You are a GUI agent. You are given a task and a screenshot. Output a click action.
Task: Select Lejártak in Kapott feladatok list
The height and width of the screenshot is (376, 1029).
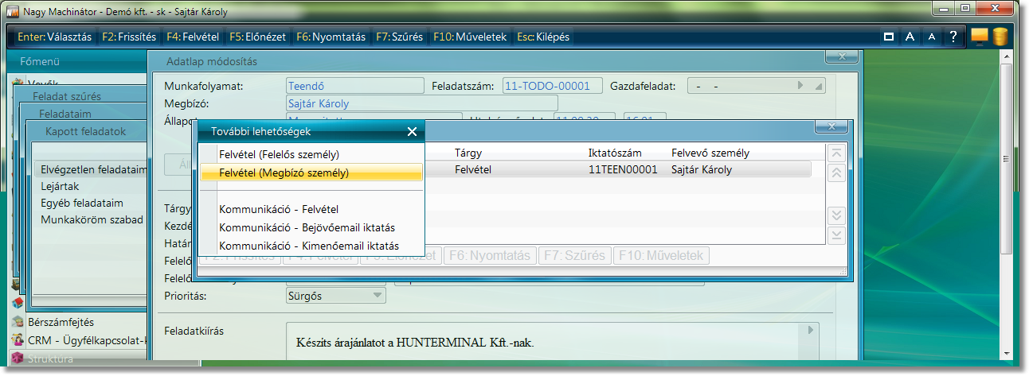click(61, 186)
